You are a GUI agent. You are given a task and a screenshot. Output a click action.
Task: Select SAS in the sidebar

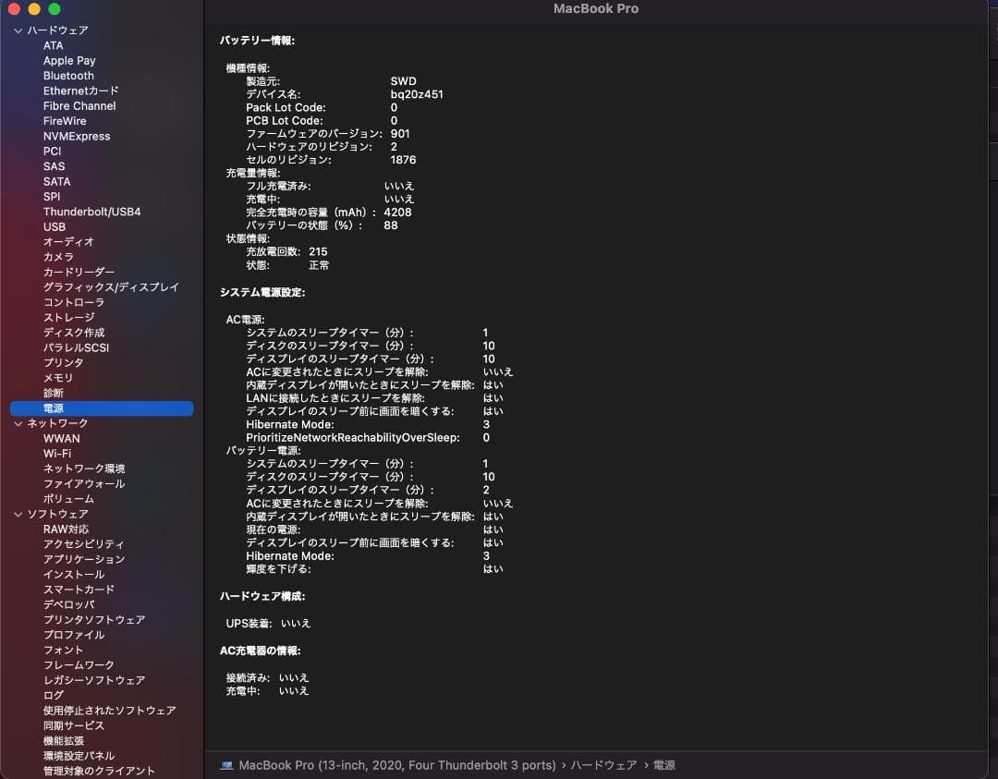55,166
